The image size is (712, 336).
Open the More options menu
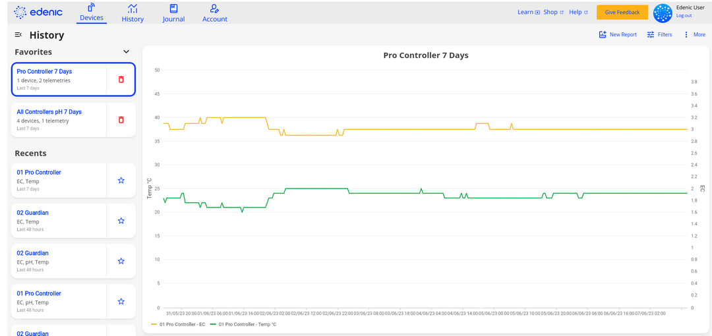click(694, 35)
